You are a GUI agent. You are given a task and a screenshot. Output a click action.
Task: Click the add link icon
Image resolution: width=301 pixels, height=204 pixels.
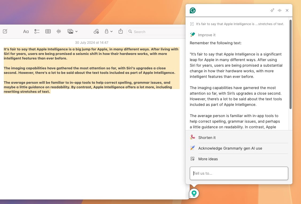point(96,31)
